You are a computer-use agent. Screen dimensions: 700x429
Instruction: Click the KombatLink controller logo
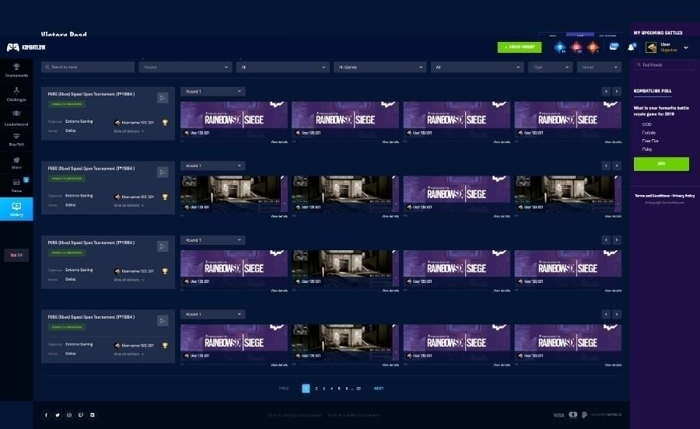click(x=26, y=47)
